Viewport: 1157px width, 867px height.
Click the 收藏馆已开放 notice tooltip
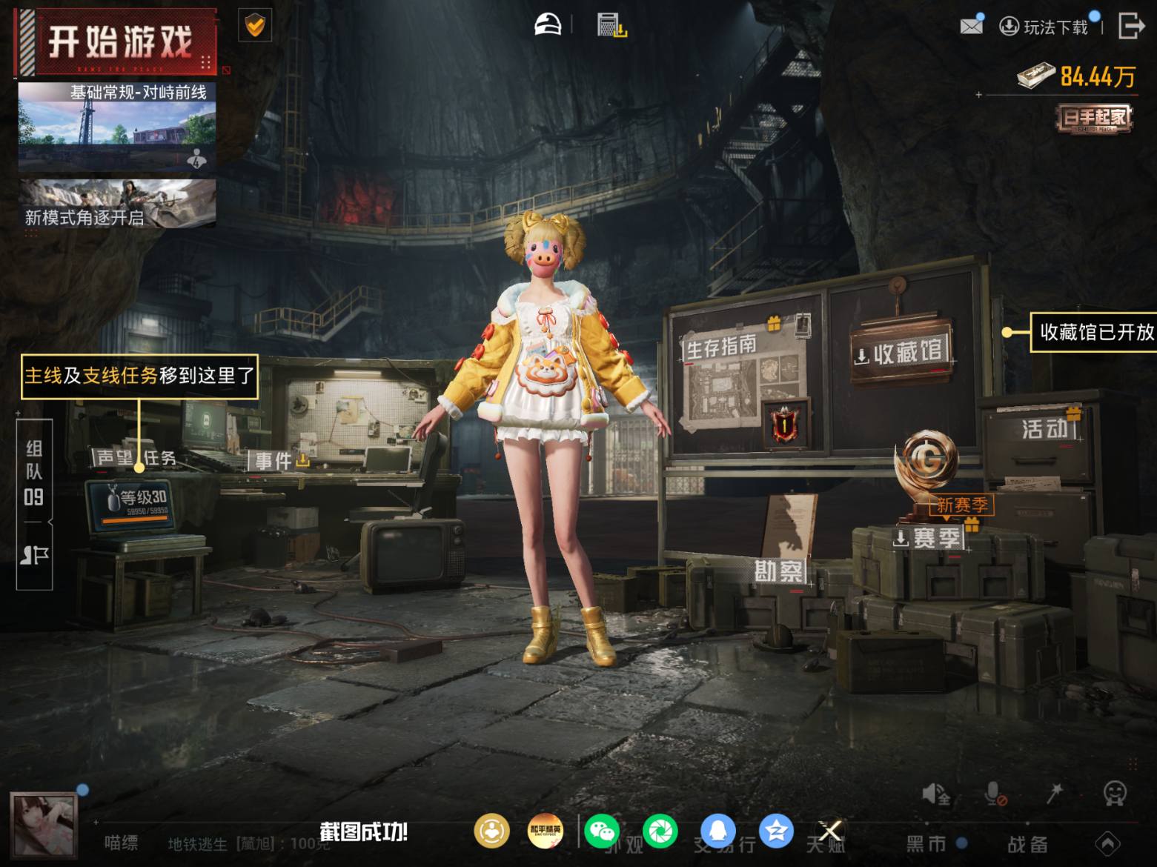point(1094,332)
